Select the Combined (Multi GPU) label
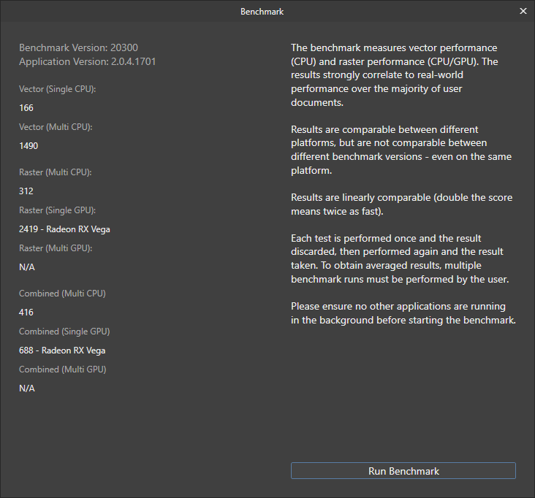Screen dimensions: 535x498 pyautogui.click(x=62, y=369)
